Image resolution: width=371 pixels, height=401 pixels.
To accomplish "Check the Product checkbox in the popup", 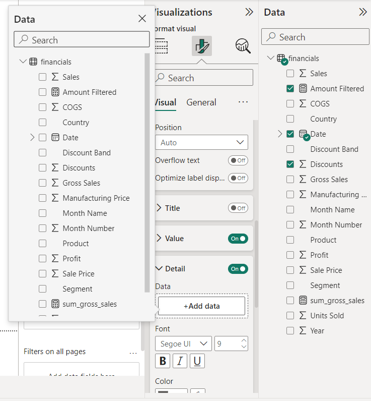I will click(43, 243).
